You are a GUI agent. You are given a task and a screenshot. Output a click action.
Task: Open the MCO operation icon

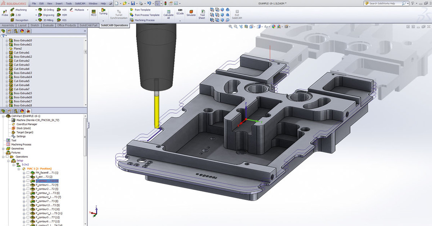pyautogui.click(x=94, y=12)
